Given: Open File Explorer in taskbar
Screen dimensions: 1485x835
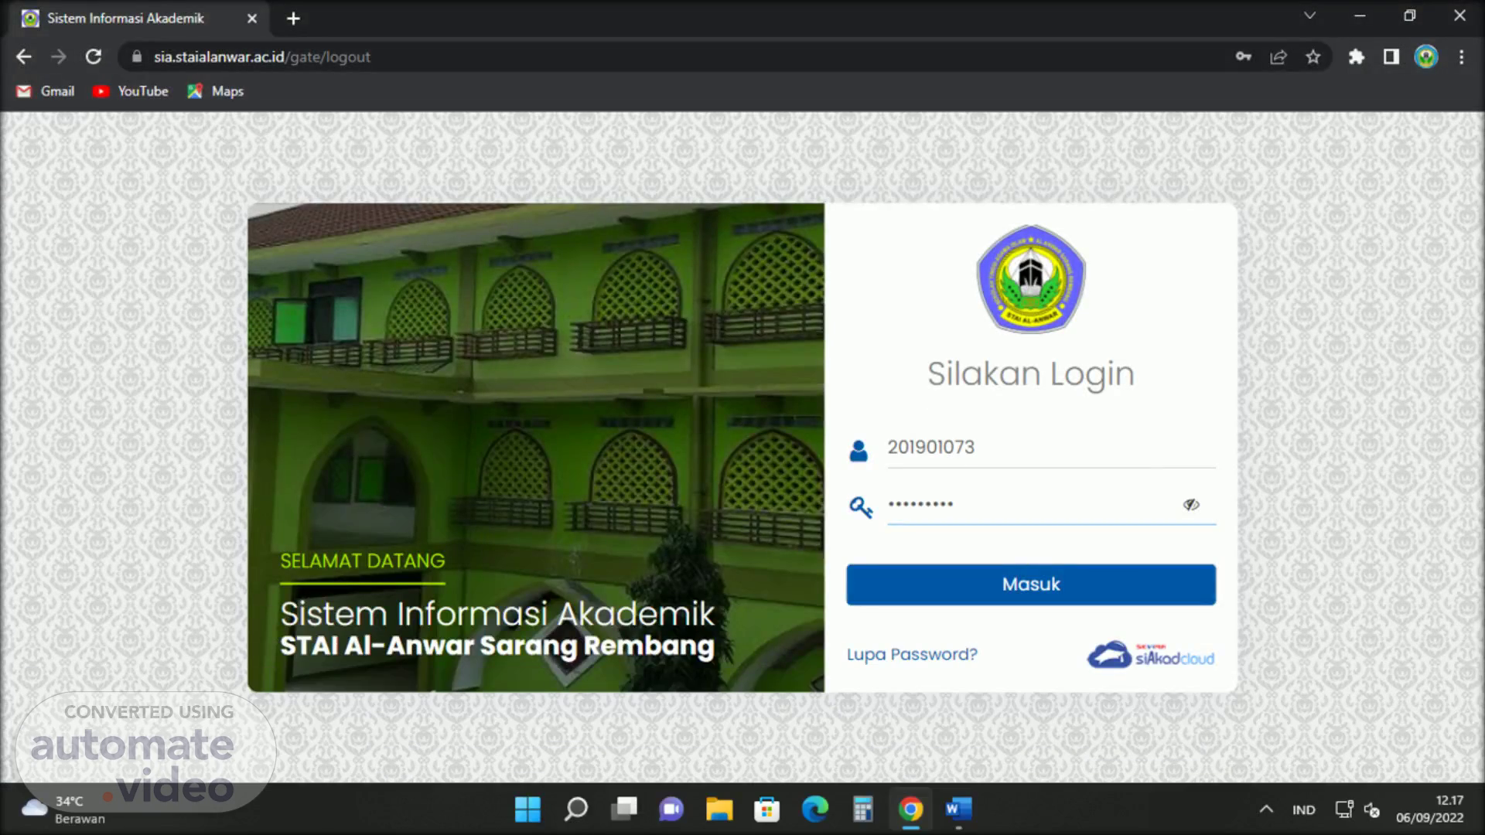Looking at the screenshot, I should coord(719,809).
